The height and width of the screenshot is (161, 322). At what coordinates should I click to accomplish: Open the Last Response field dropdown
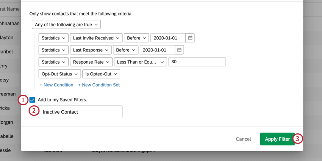click(91, 50)
